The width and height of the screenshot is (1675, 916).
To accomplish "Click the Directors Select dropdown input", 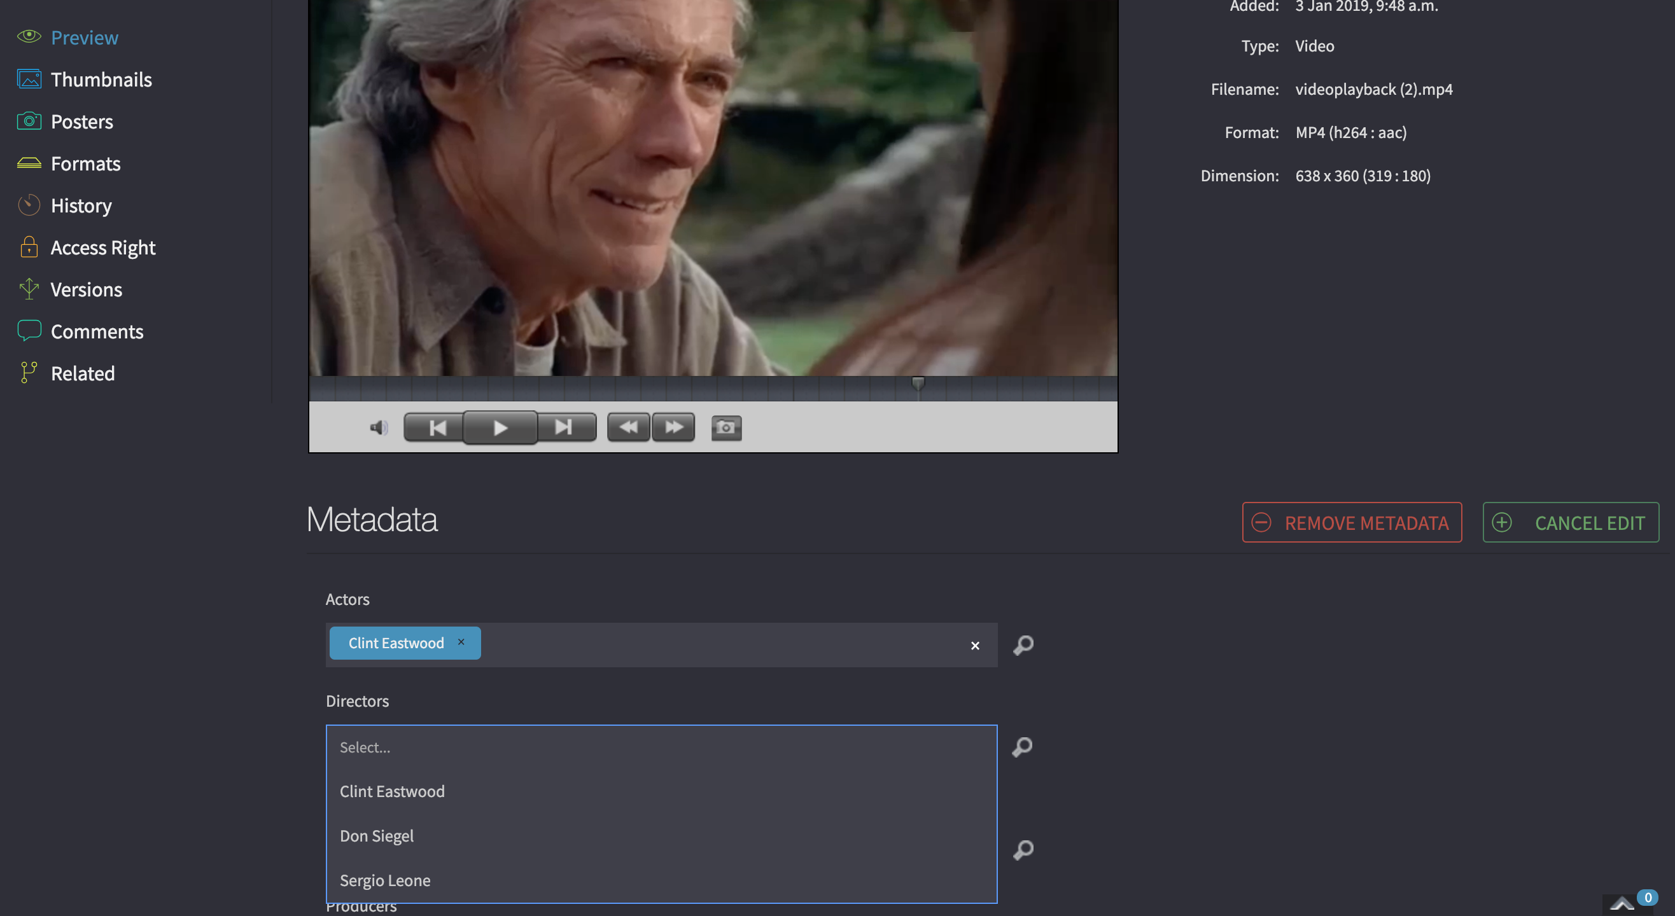I will tap(661, 747).
